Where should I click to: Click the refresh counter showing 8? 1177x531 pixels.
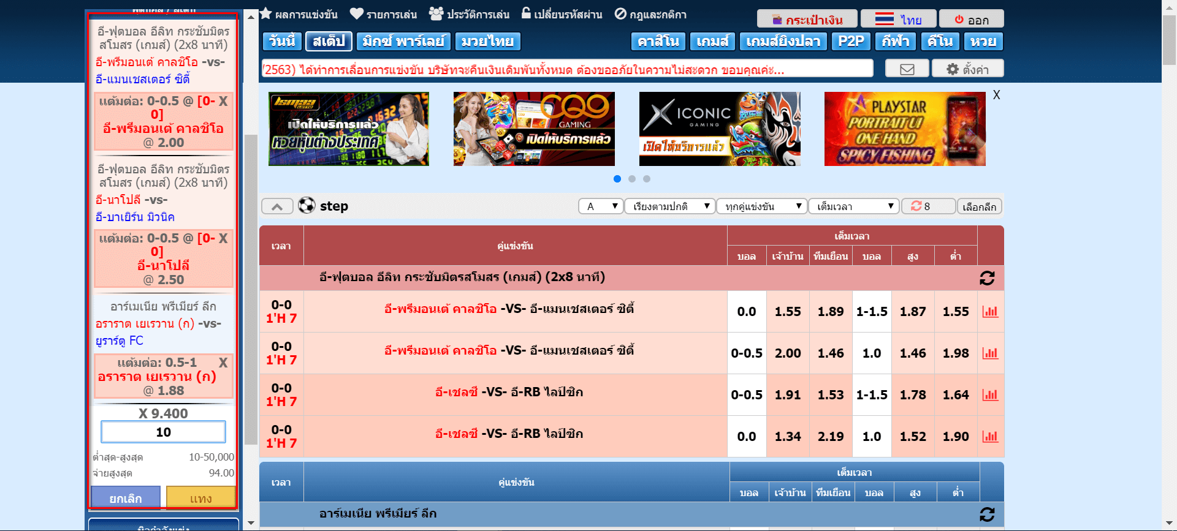(x=928, y=206)
